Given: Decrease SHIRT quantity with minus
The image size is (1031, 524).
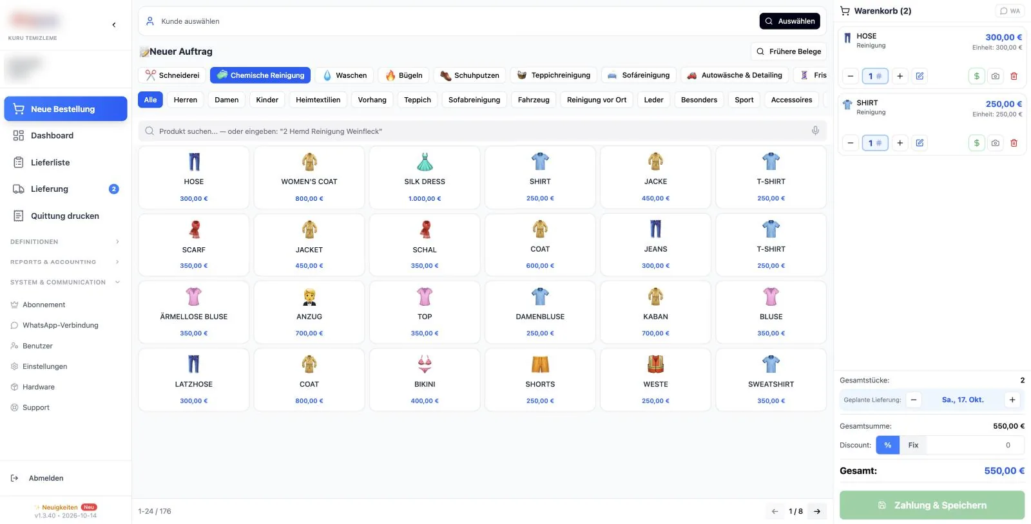Looking at the screenshot, I should tap(851, 143).
